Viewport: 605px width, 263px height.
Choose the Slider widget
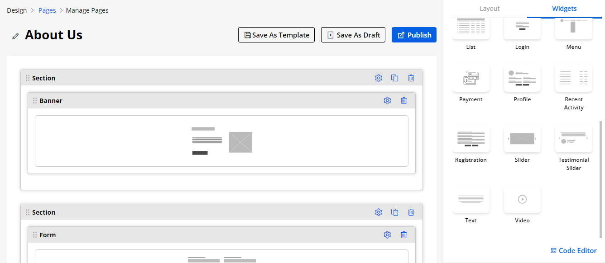[522, 139]
